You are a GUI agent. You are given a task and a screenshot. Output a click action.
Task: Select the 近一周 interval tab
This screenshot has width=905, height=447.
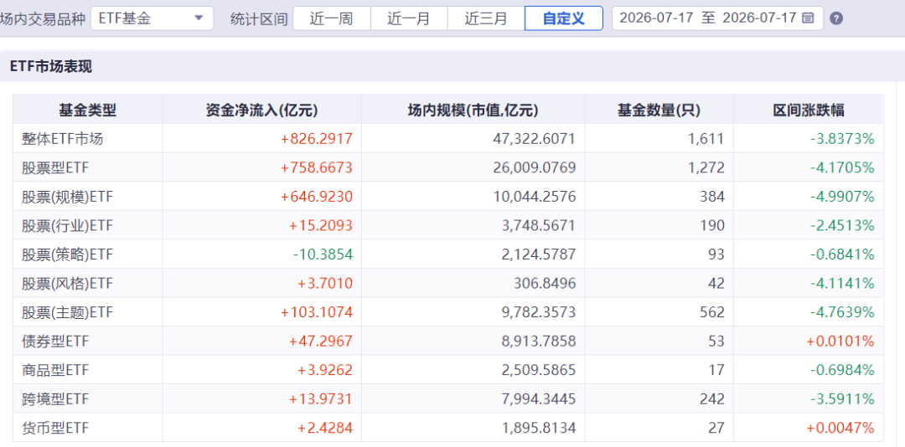point(331,18)
